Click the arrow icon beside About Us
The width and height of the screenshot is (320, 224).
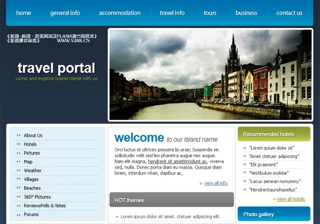19,135
